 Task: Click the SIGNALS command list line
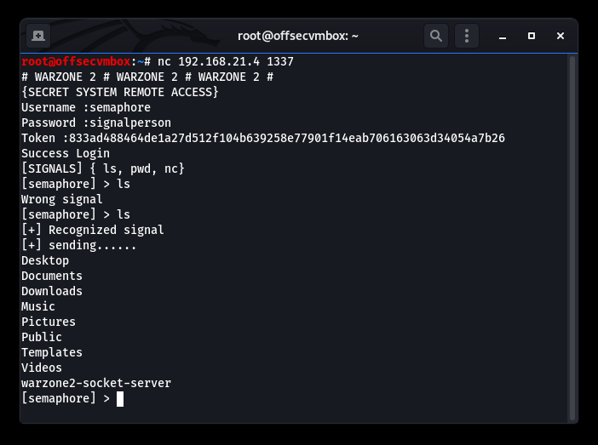(103, 168)
